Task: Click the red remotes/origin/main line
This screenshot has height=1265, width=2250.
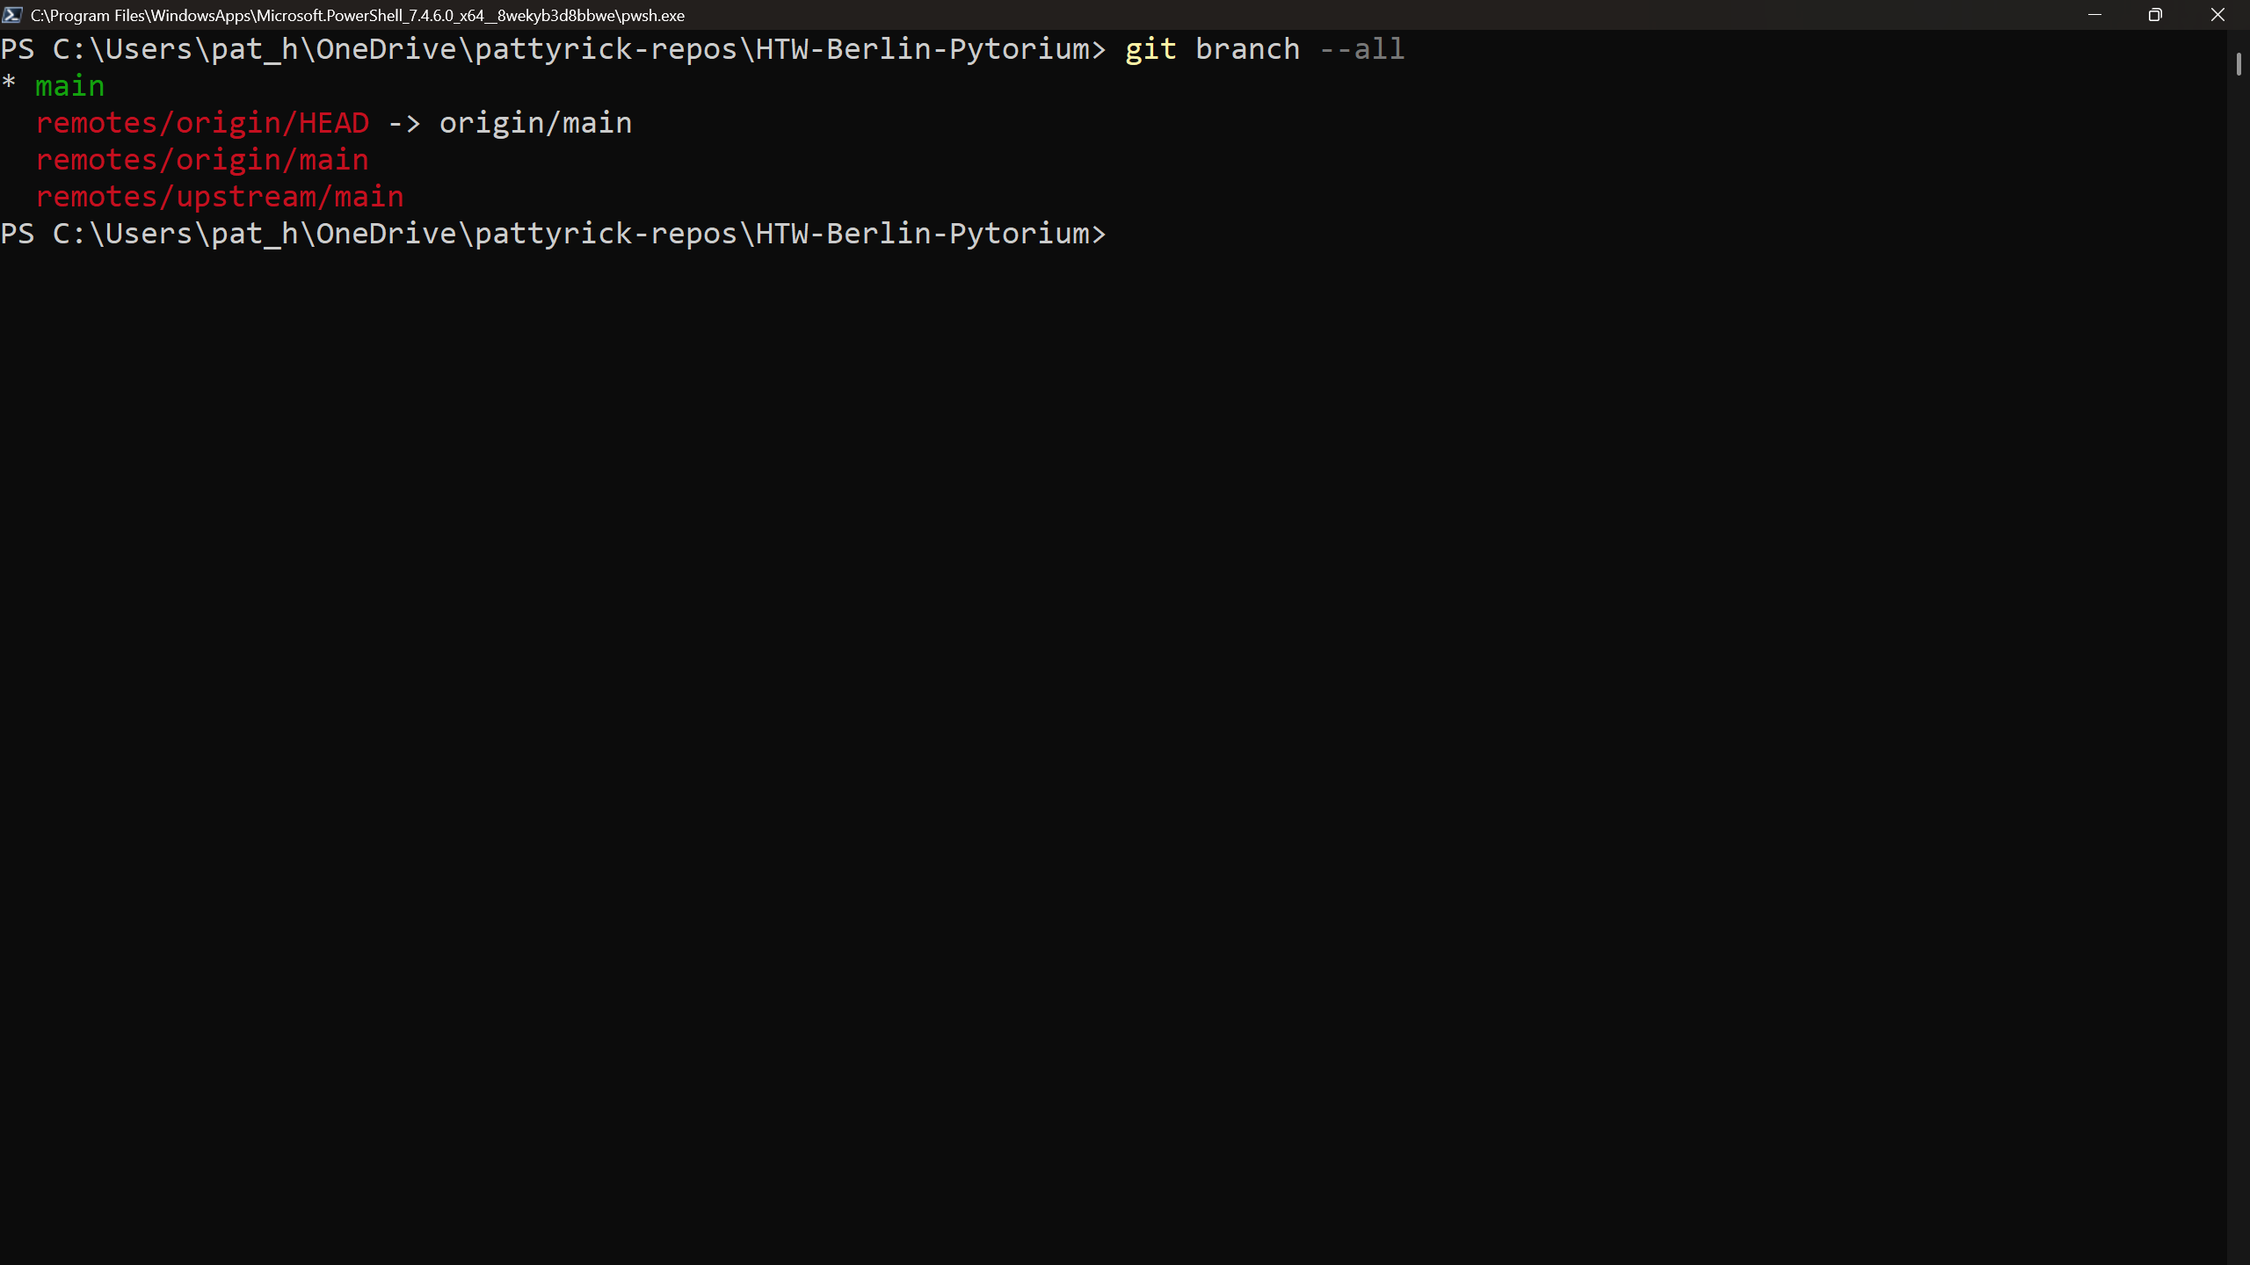Action: (202, 160)
